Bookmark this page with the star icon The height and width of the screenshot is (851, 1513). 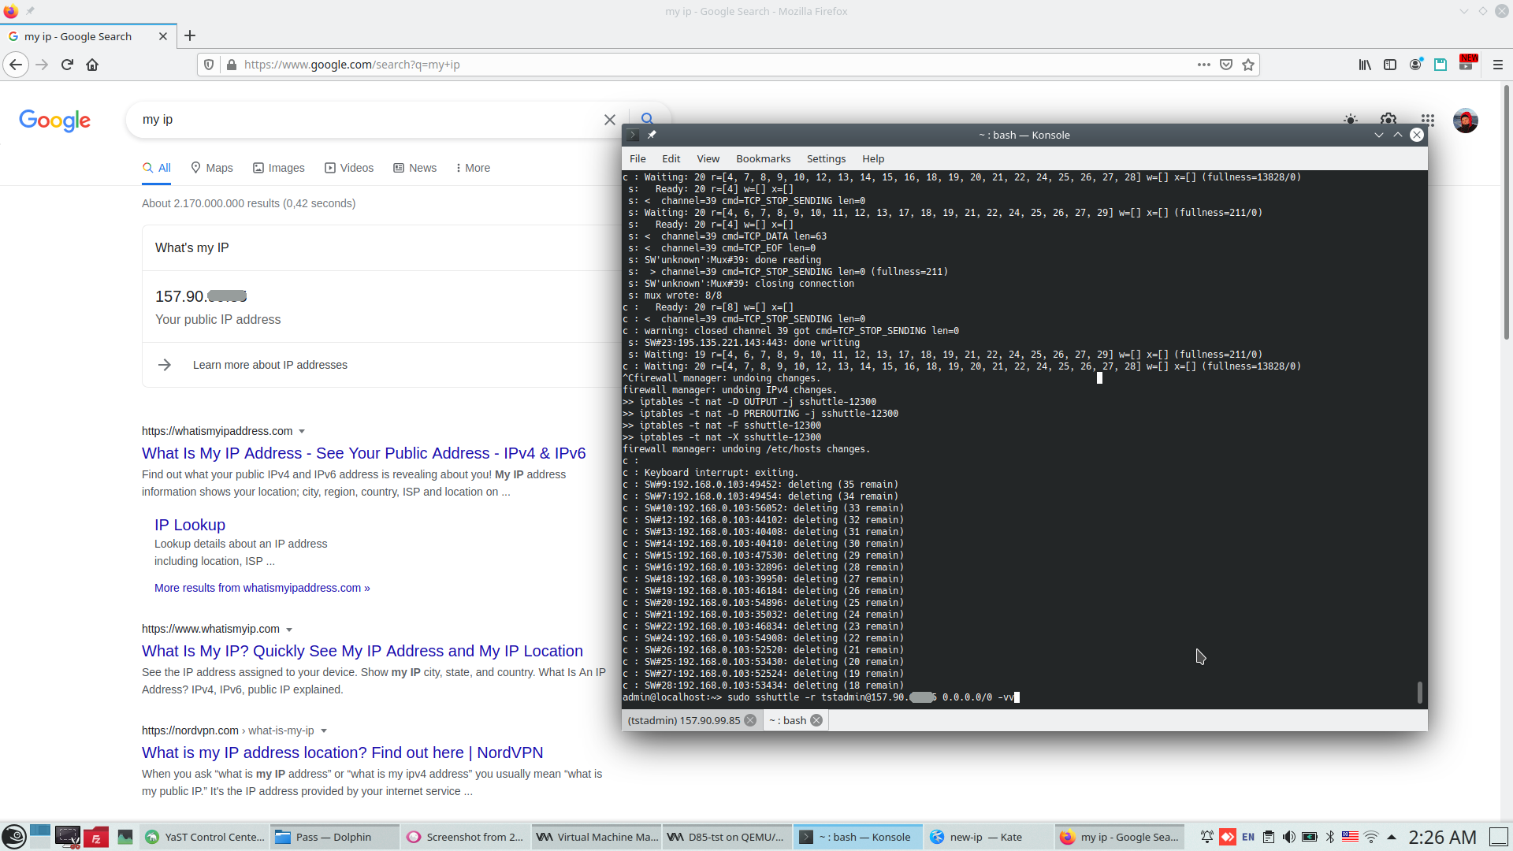(1248, 65)
